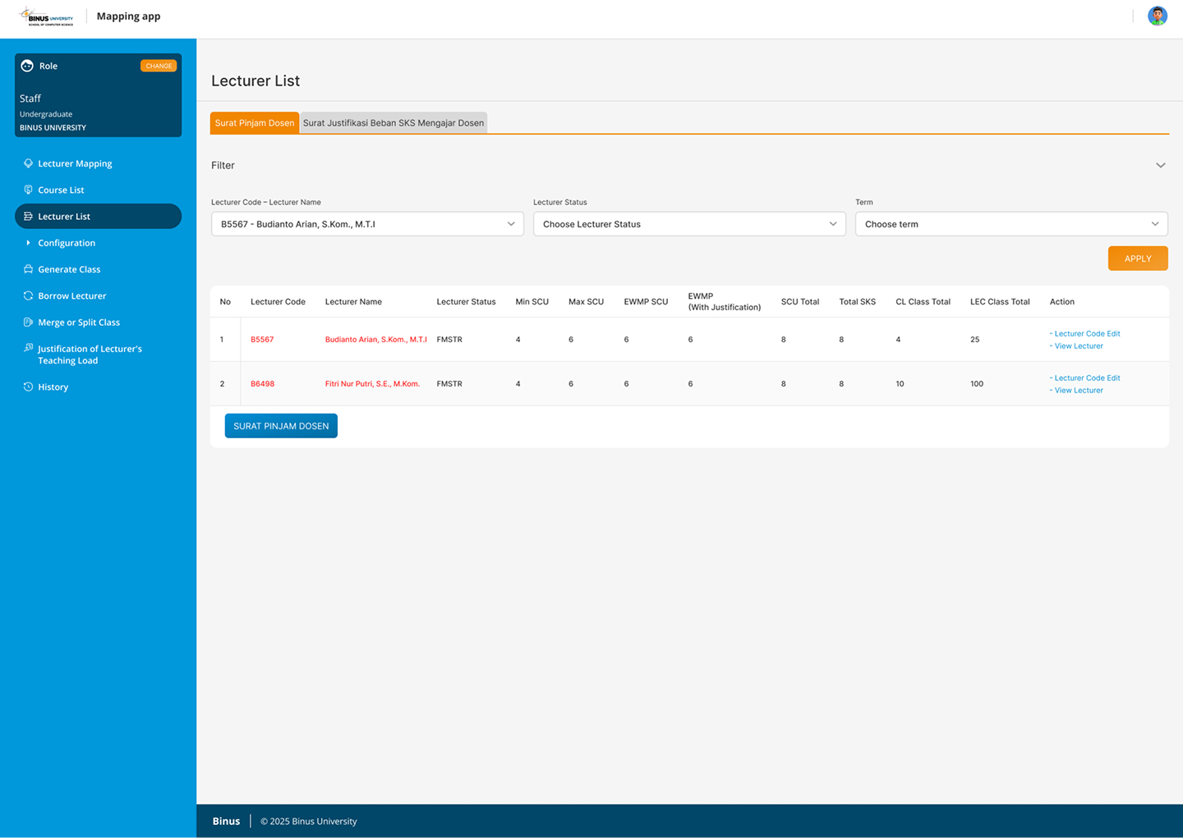Open the Lecturer Status dropdown

click(x=688, y=224)
